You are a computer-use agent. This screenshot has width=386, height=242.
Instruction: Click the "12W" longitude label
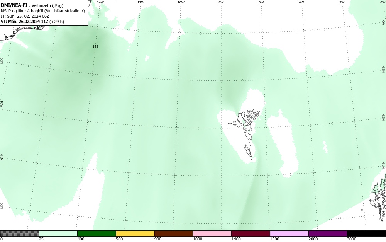tap(141, 2)
